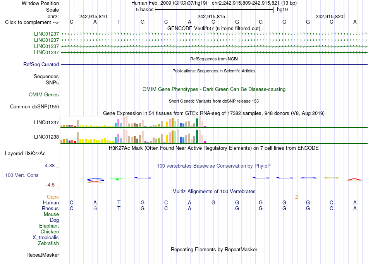Click the Mouse species label
Screen dimensions: 368x264
click(x=51, y=214)
